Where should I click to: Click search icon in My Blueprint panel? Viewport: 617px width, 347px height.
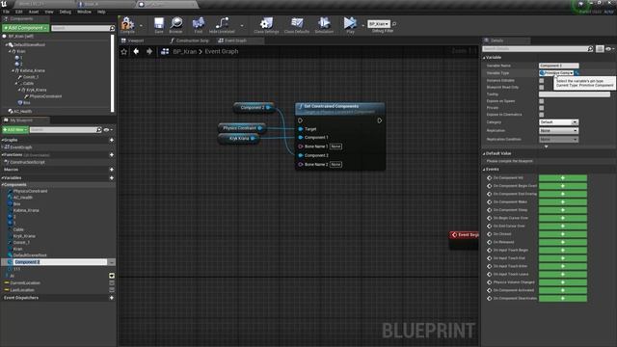pos(98,130)
